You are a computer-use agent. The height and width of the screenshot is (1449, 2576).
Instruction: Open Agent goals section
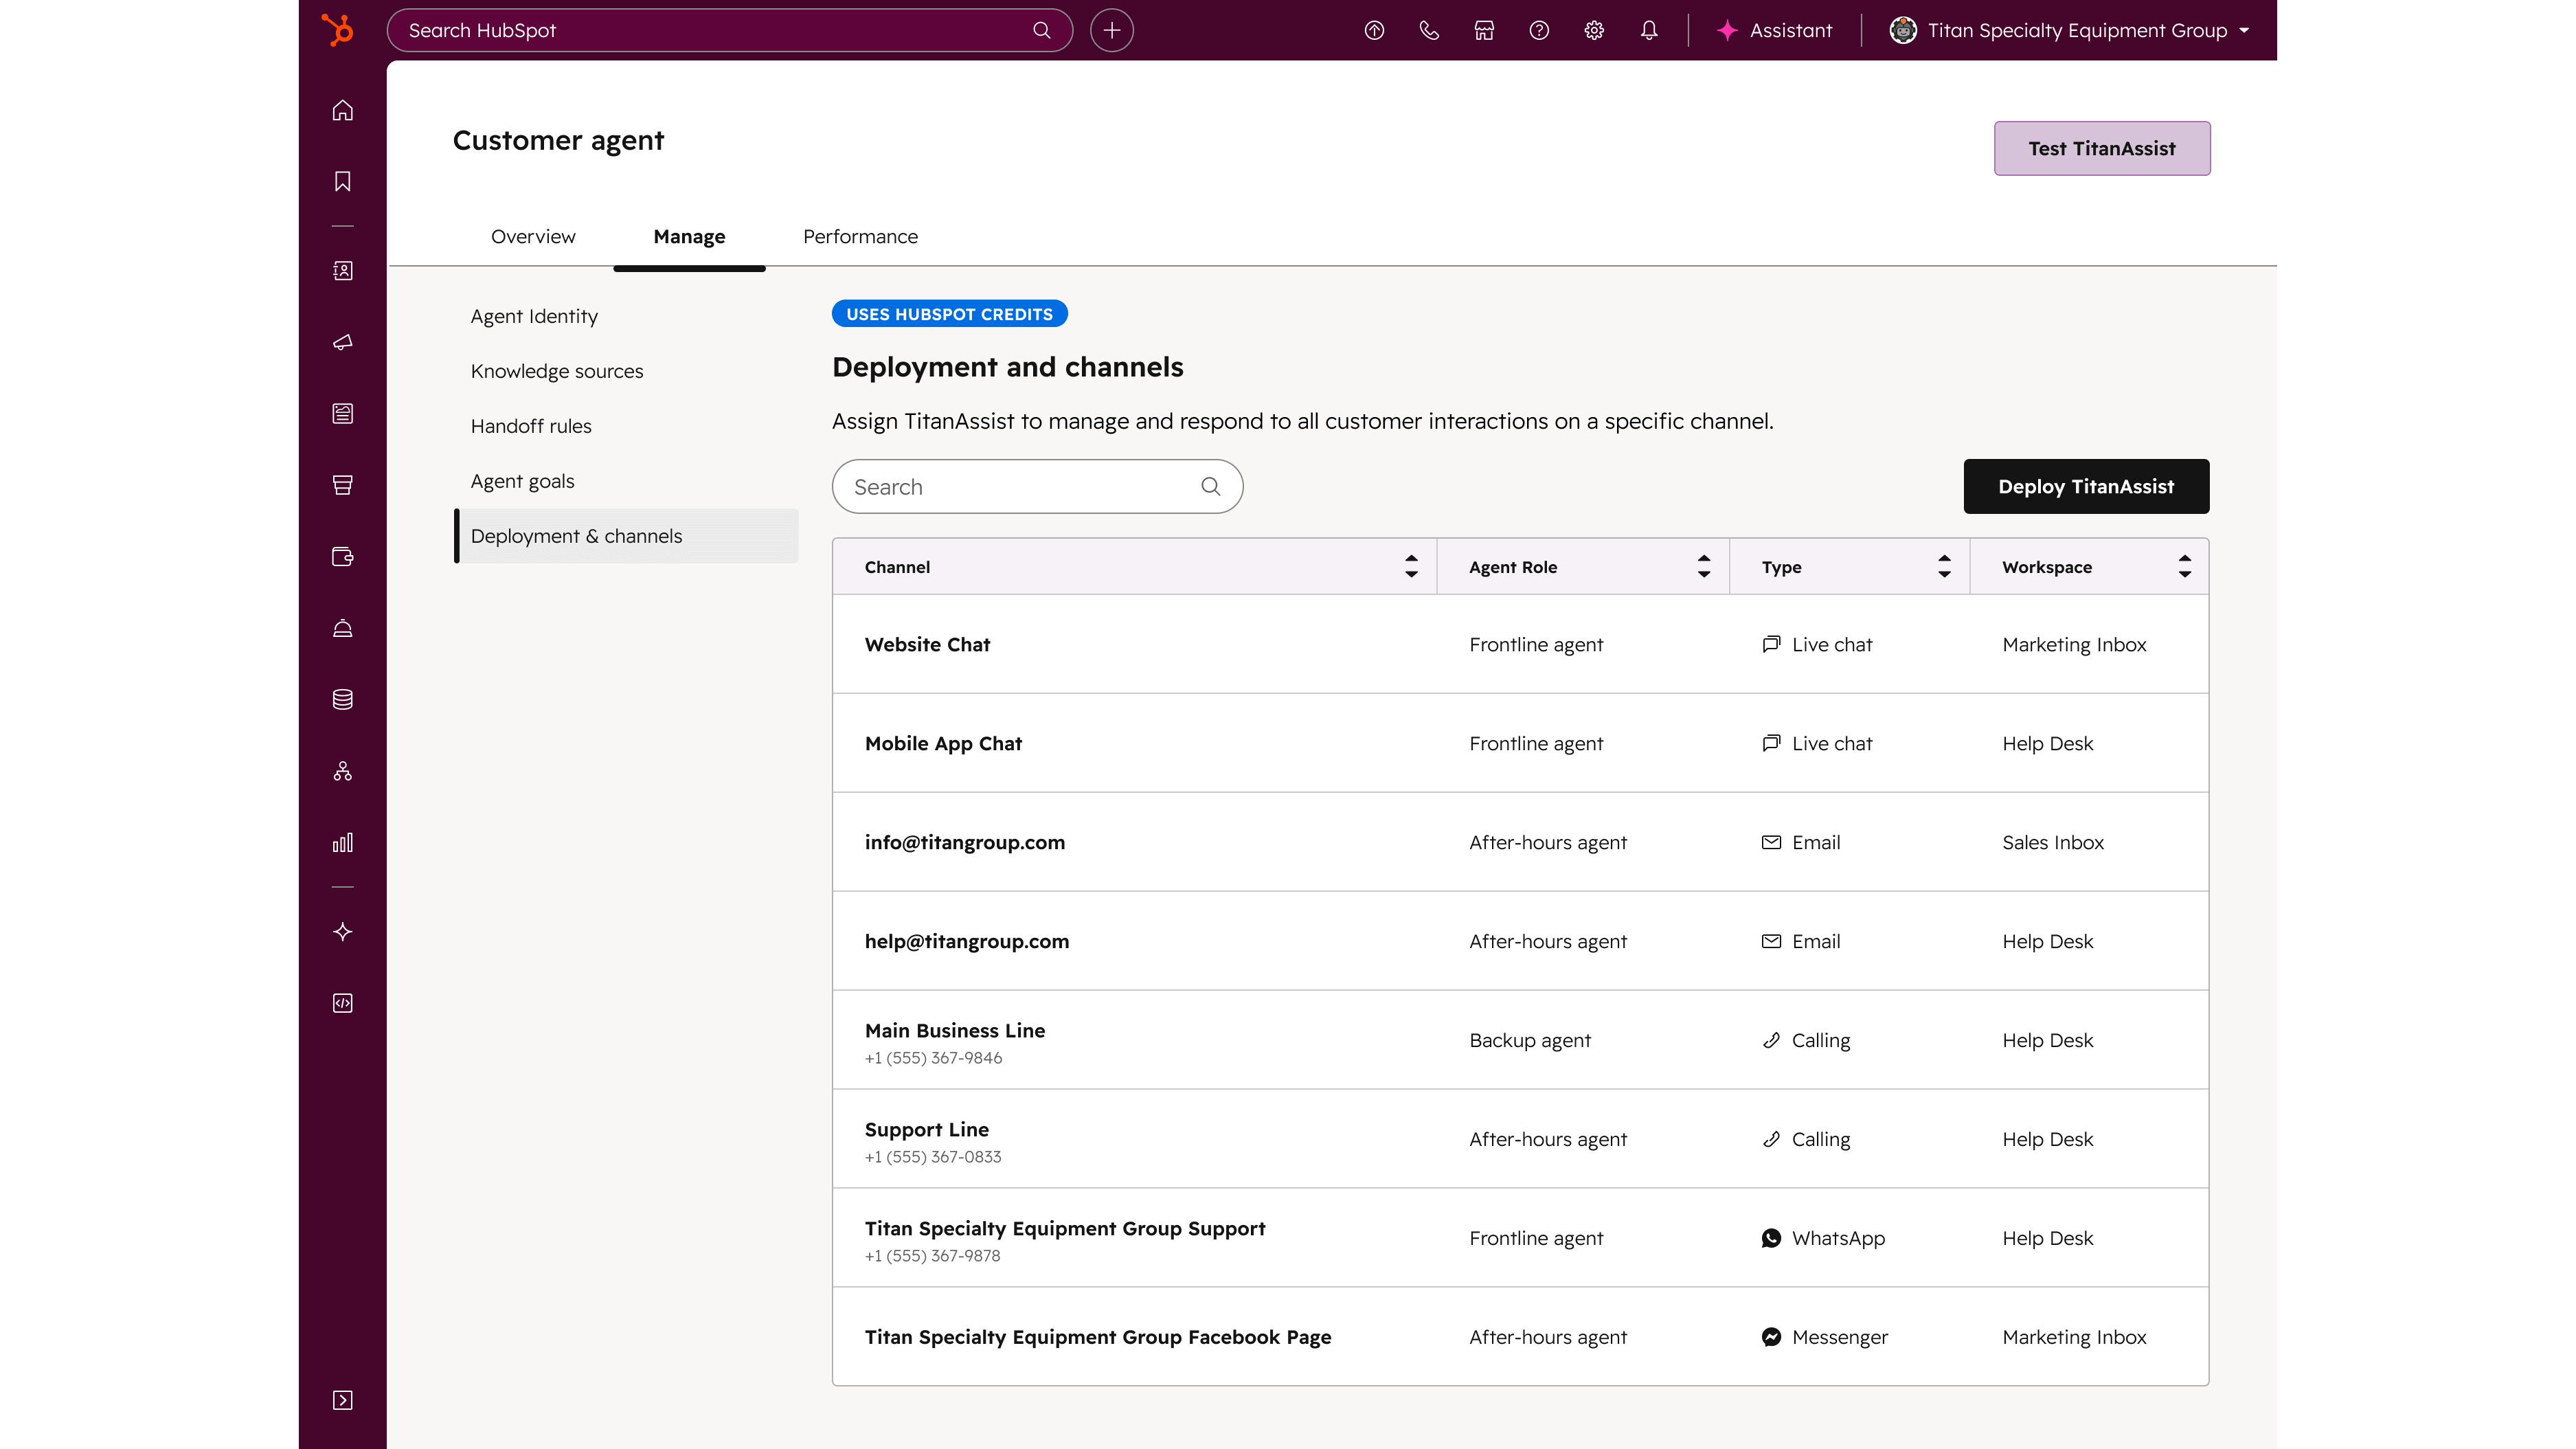522,481
